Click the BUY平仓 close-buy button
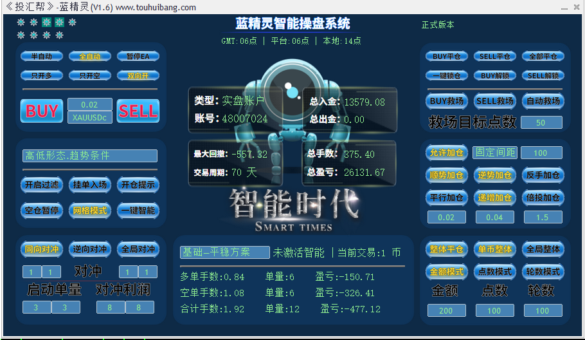The image size is (585, 340). point(447,57)
